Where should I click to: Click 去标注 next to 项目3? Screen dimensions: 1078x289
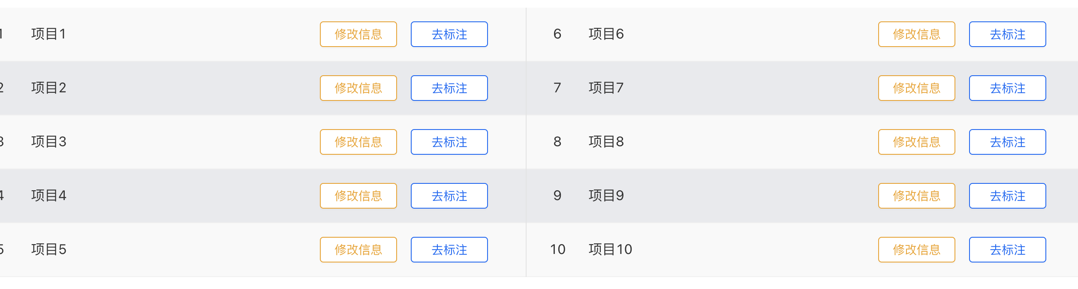[449, 142]
